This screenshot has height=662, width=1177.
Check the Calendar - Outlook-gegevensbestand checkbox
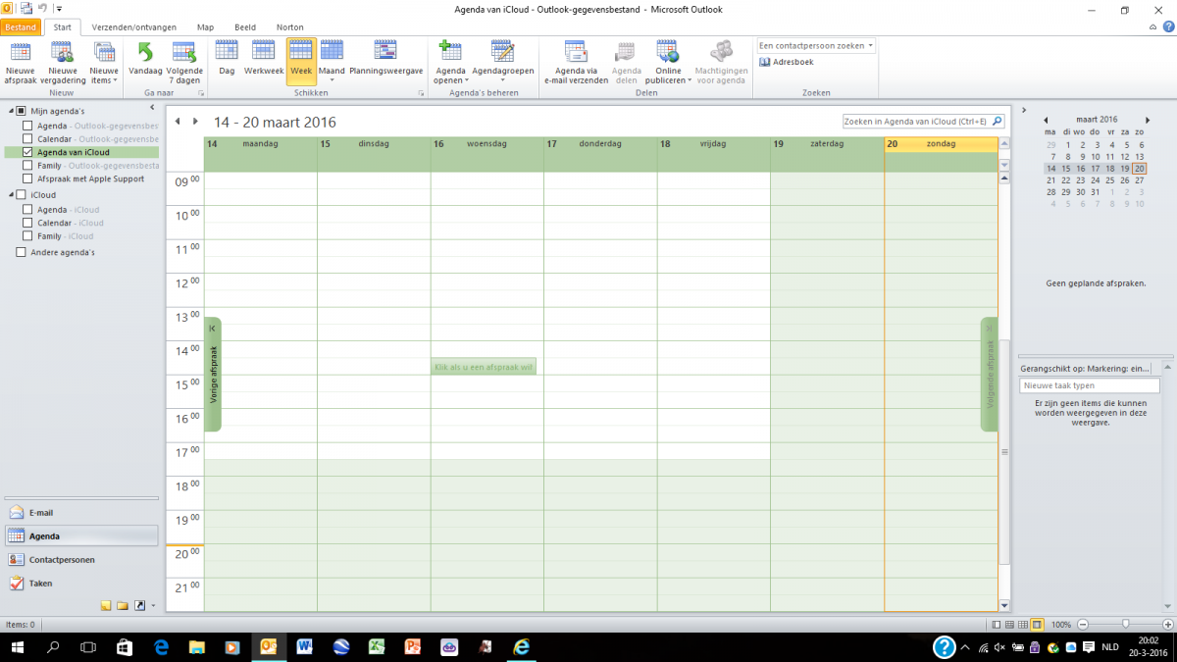click(x=27, y=139)
